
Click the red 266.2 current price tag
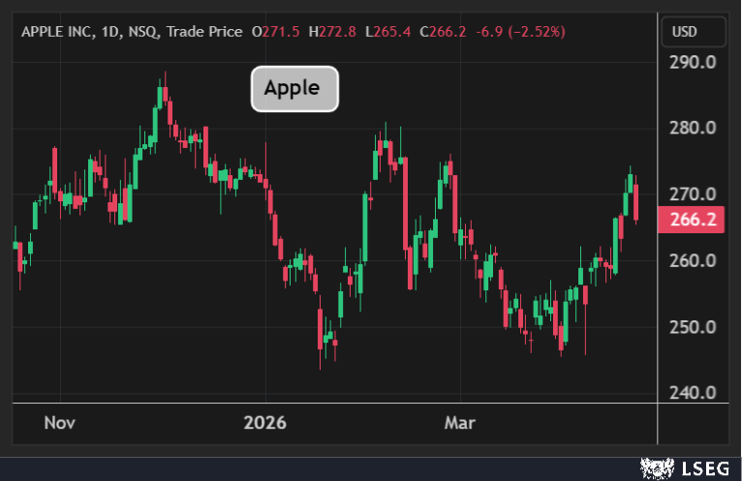click(692, 220)
